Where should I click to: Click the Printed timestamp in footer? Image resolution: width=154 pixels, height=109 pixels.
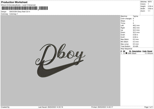(102, 107)
